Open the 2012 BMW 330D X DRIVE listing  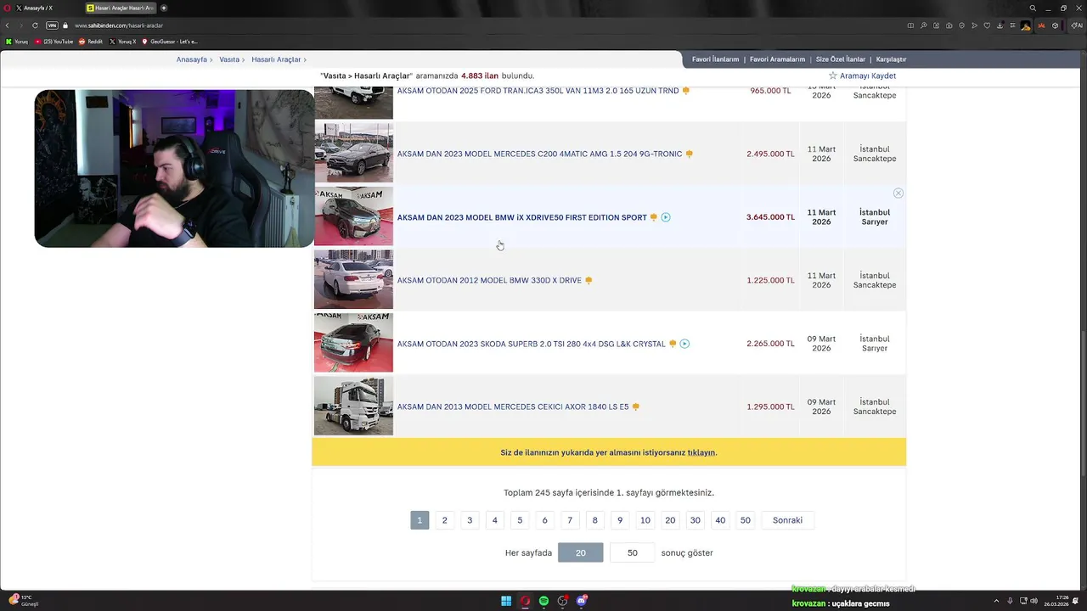(x=489, y=280)
